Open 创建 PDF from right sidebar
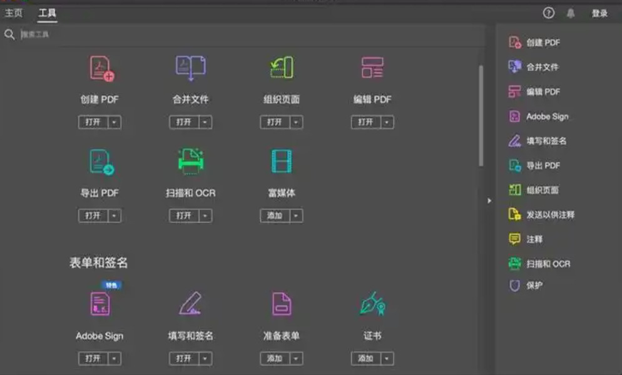Viewport: 622px width, 375px height. (x=535, y=42)
